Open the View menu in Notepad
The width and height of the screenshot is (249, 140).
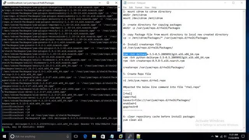(x=147, y=7)
